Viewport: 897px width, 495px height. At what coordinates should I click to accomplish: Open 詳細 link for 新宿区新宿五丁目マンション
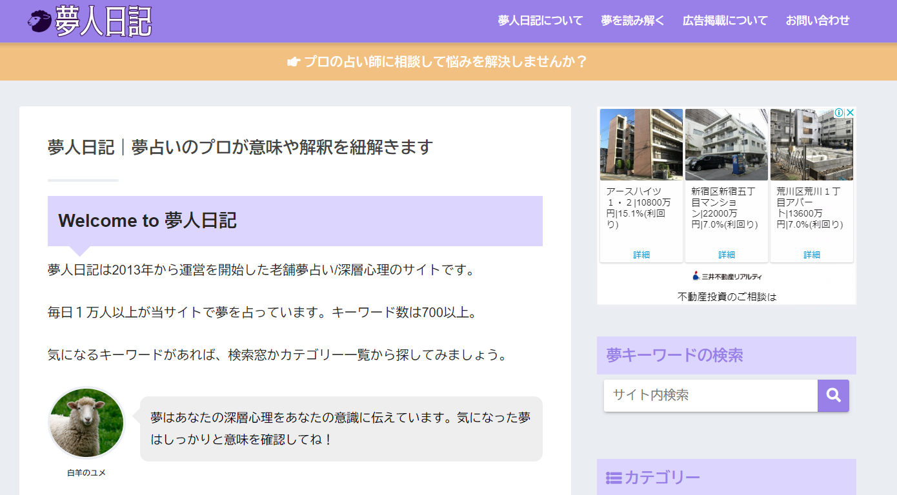[727, 255]
